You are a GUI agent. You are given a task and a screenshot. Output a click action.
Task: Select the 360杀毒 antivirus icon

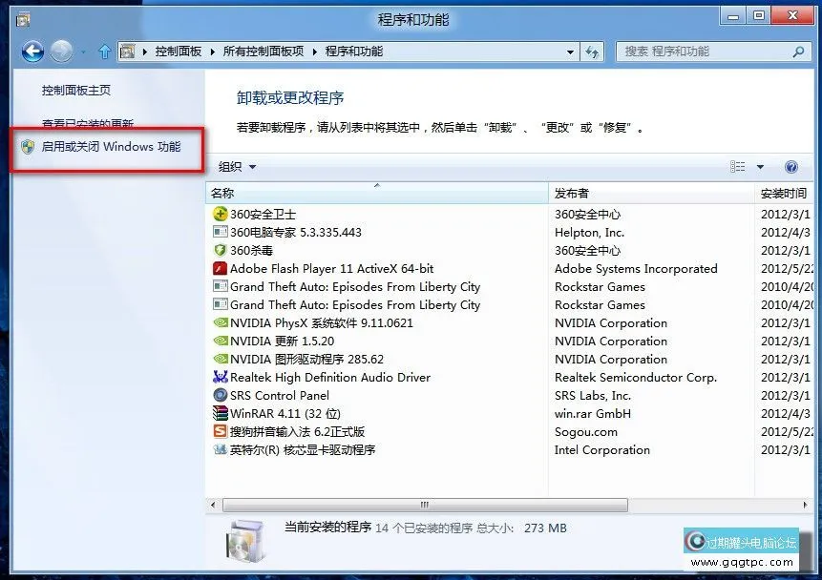[x=220, y=249]
